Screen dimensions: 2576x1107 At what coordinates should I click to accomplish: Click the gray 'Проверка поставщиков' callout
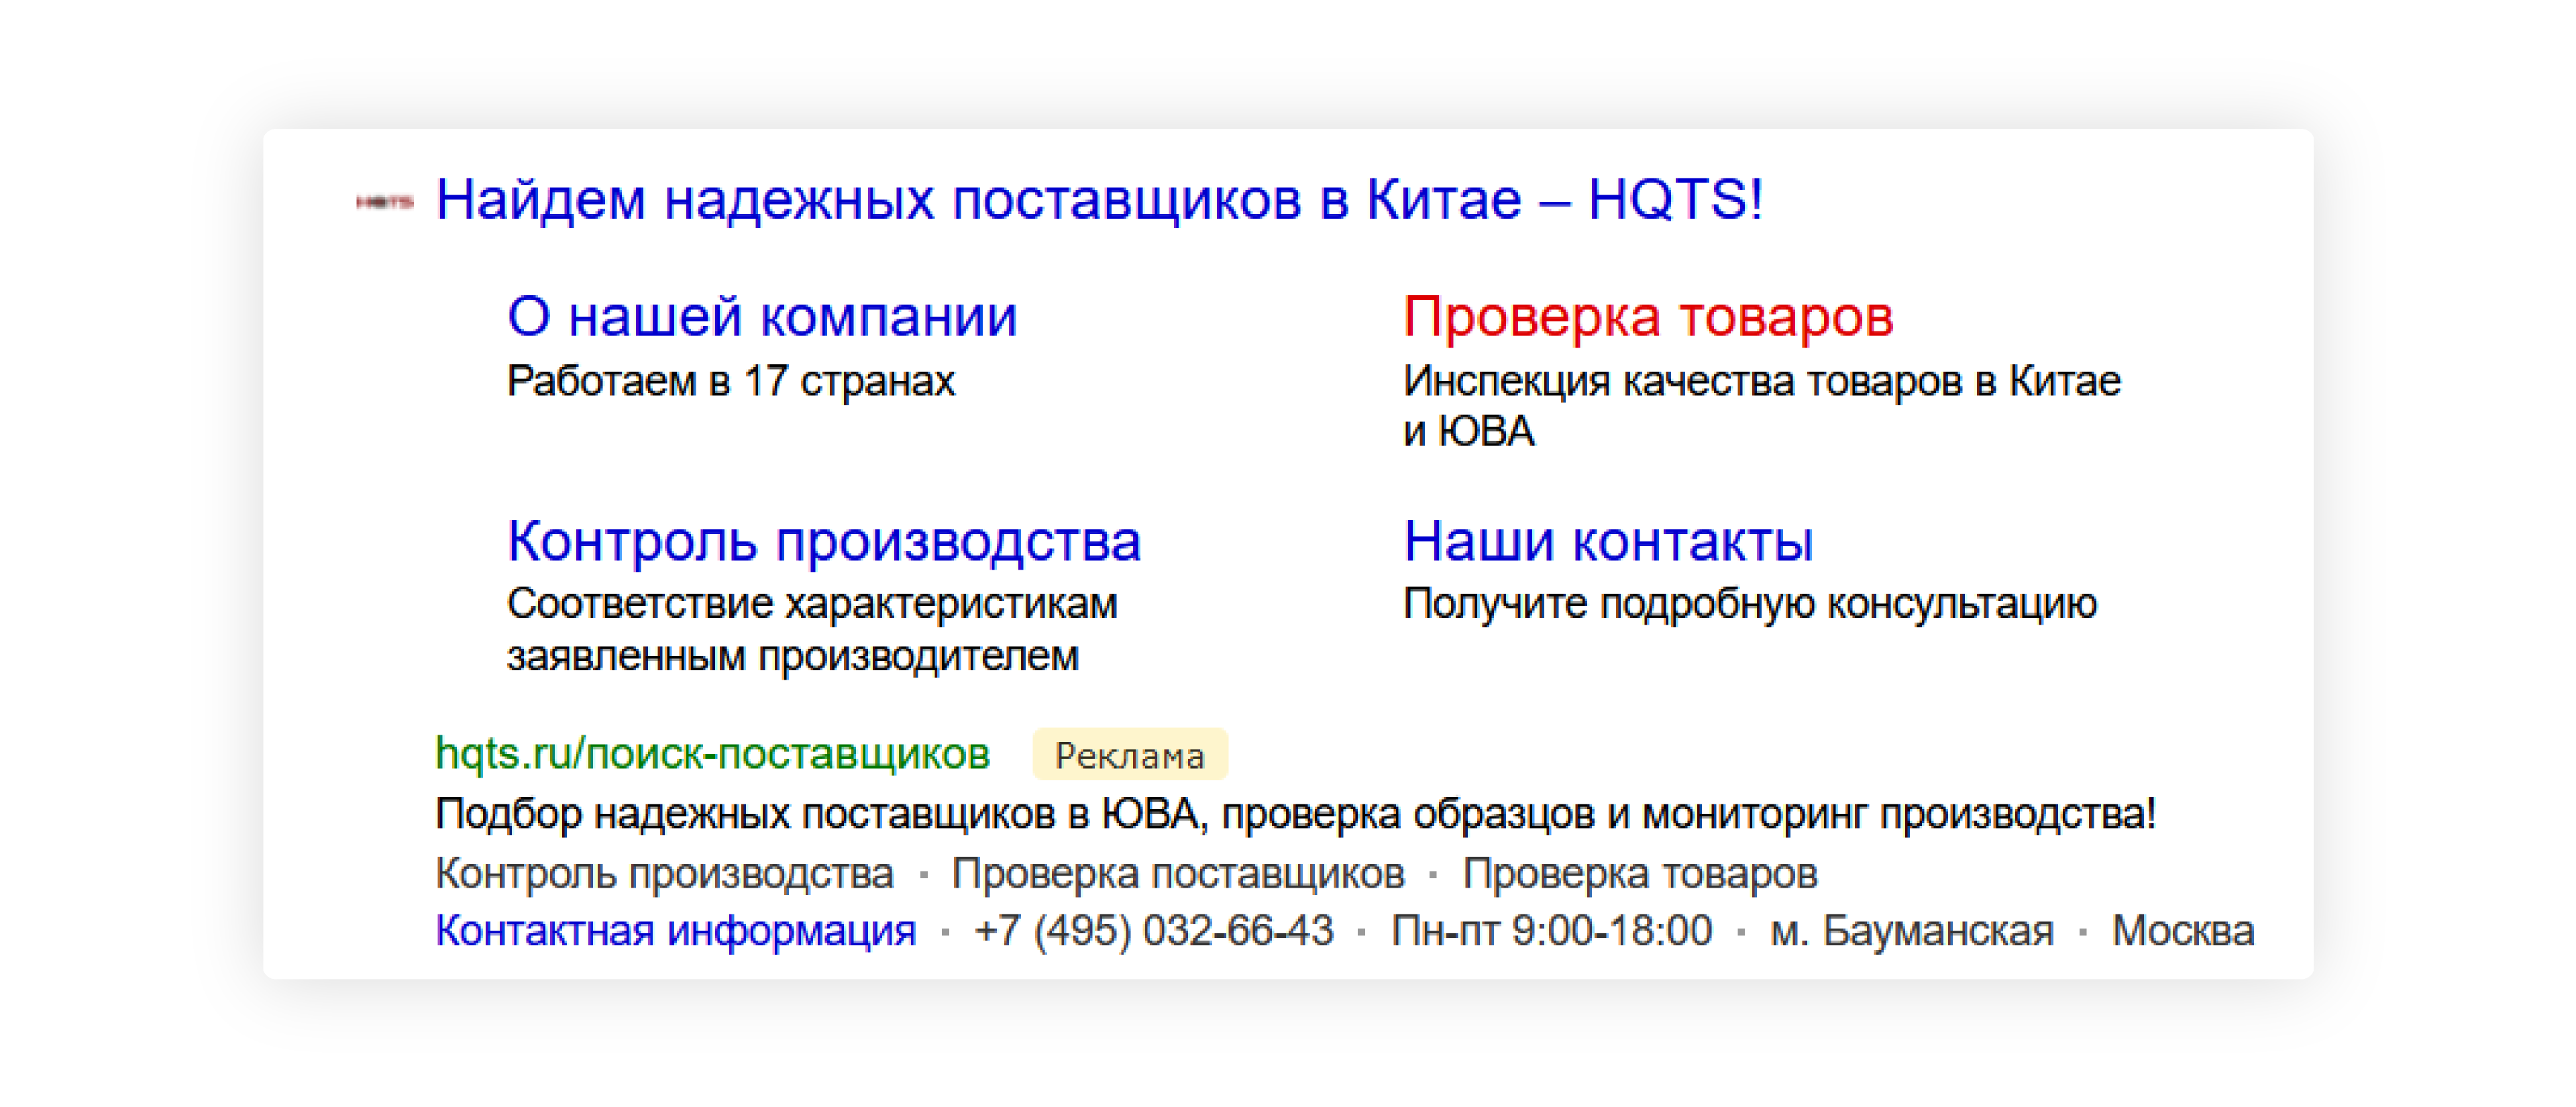pos(1177,873)
